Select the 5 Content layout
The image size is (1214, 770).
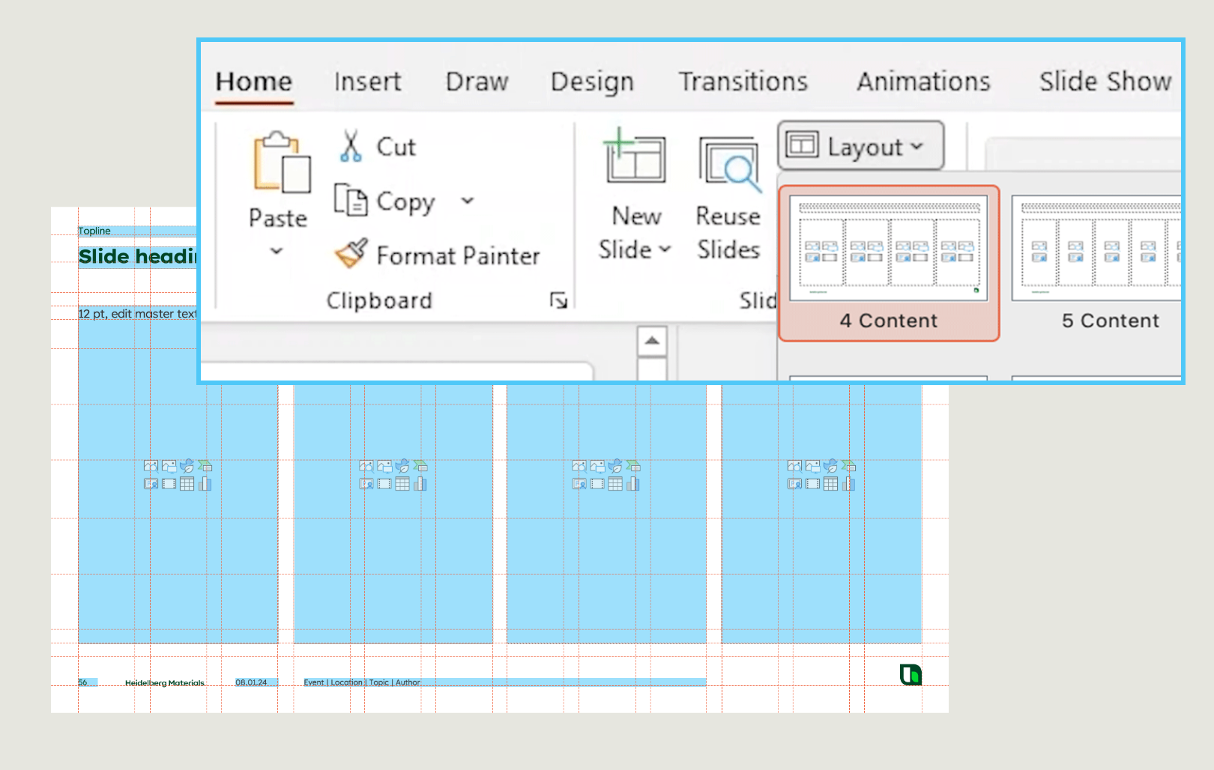tap(1096, 264)
